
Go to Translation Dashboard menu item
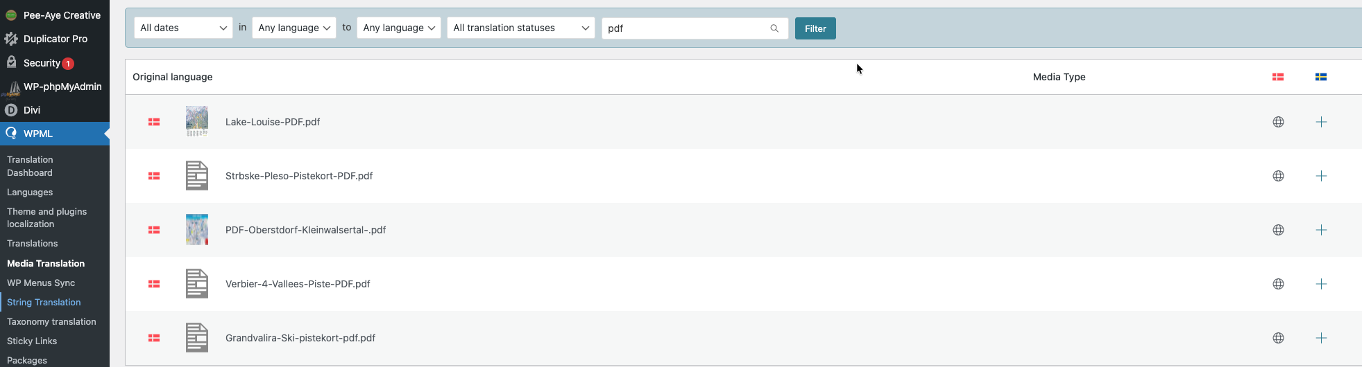tap(30, 166)
